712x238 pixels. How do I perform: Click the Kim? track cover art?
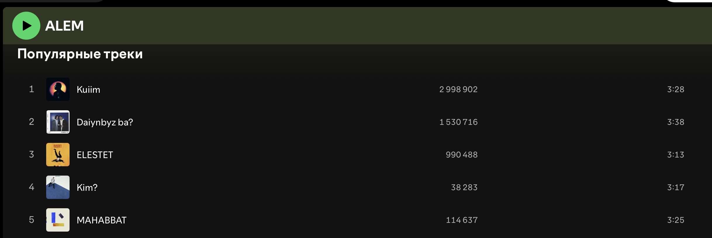[58, 187]
